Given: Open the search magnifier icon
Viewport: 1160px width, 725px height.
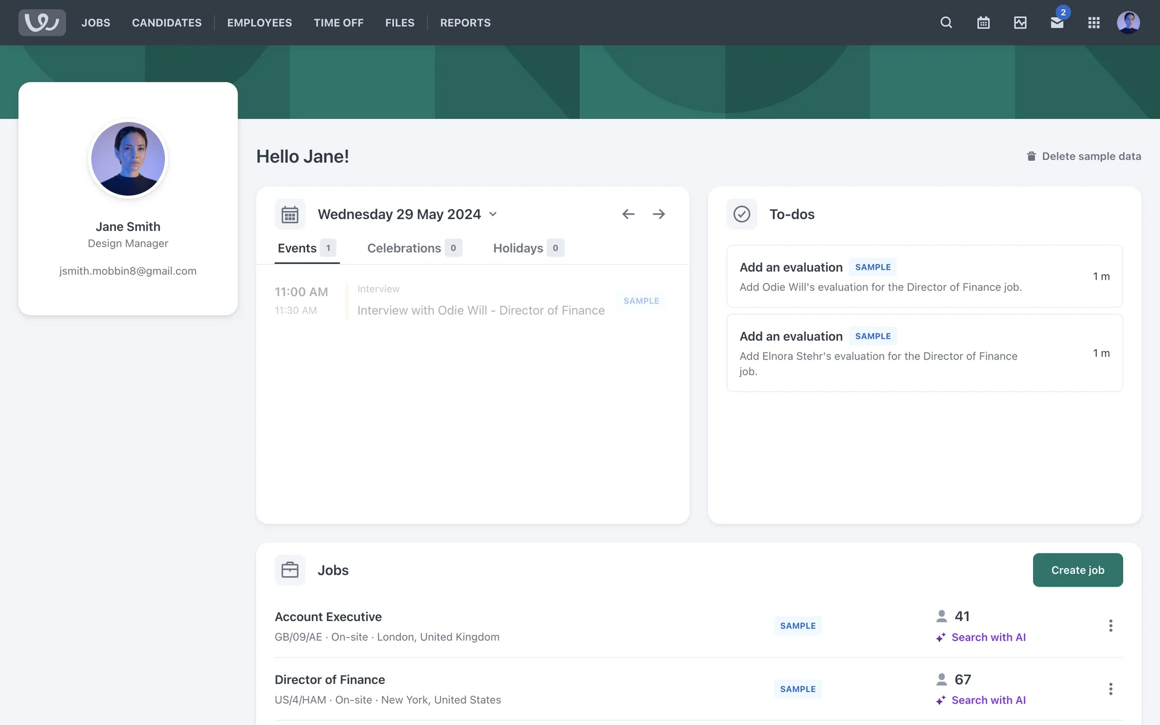Looking at the screenshot, I should pos(946,22).
